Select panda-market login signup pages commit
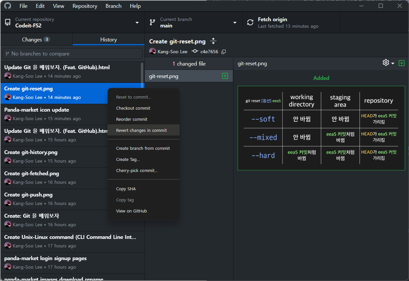 point(72,263)
